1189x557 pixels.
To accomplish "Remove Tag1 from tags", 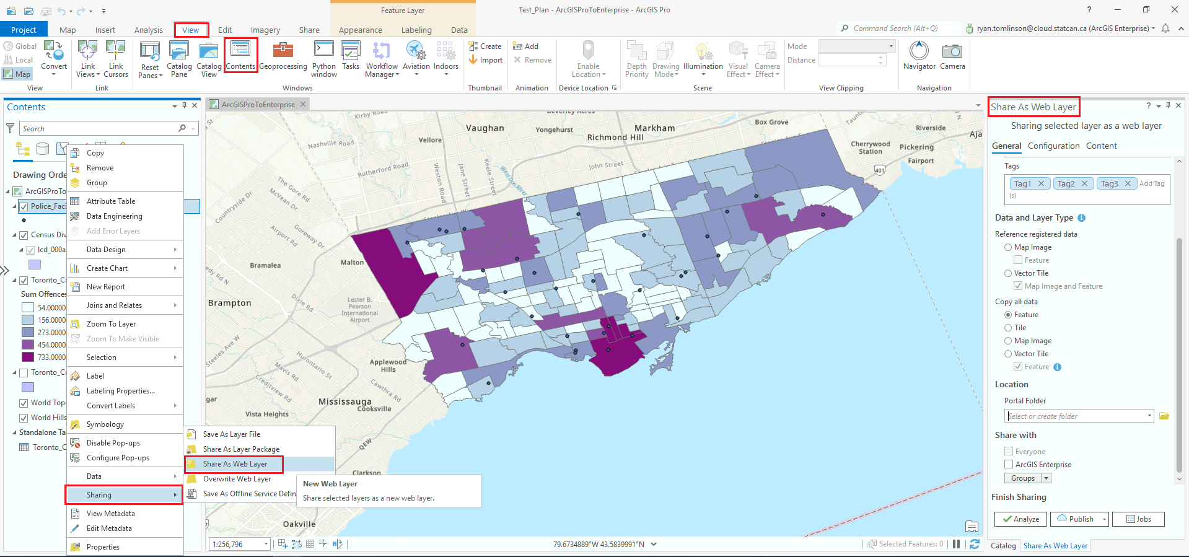I will (x=1041, y=183).
